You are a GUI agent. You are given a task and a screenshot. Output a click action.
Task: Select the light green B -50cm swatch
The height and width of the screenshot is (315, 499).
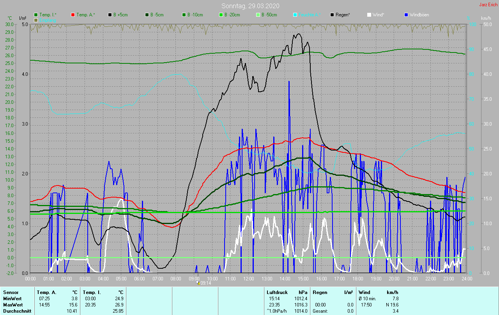point(258,15)
